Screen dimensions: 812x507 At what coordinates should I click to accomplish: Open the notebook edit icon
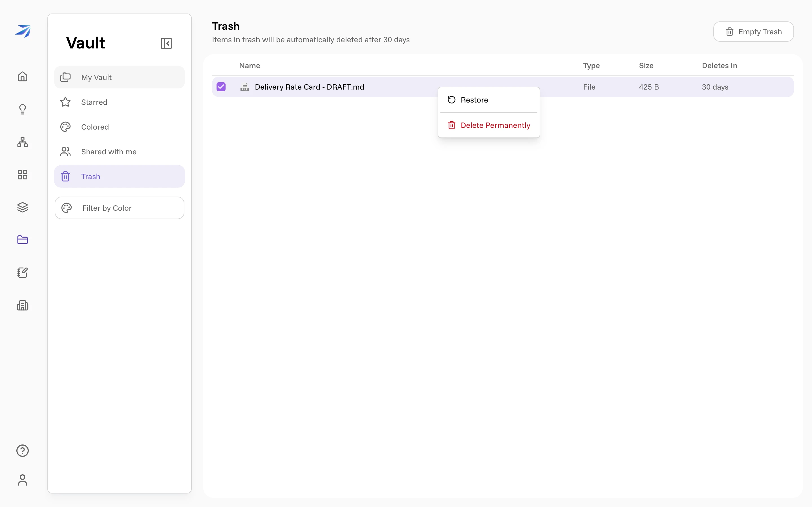(x=23, y=273)
